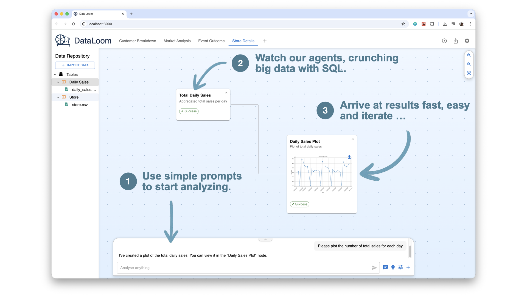Click the IMPORT DATA button

pyautogui.click(x=75, y=65)
